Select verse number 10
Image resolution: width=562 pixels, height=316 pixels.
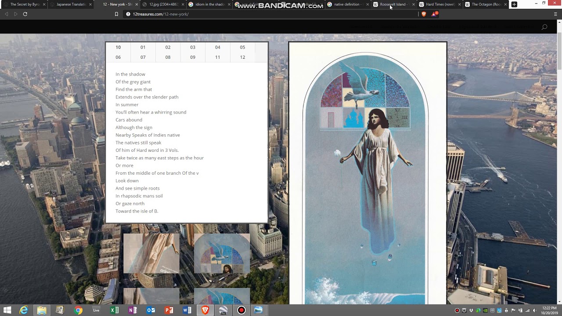[x=118, y=47]
